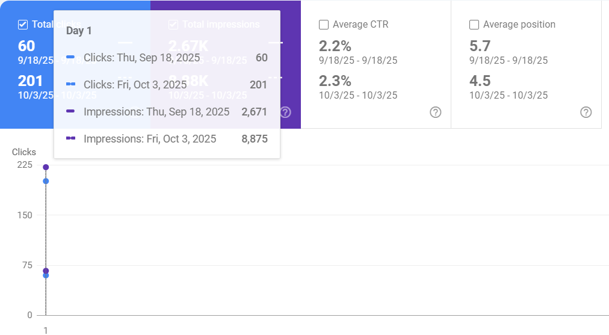Click the help icon on Average position card
The height and width of the screenshot is (335, 609).
(x=586, y=112)
